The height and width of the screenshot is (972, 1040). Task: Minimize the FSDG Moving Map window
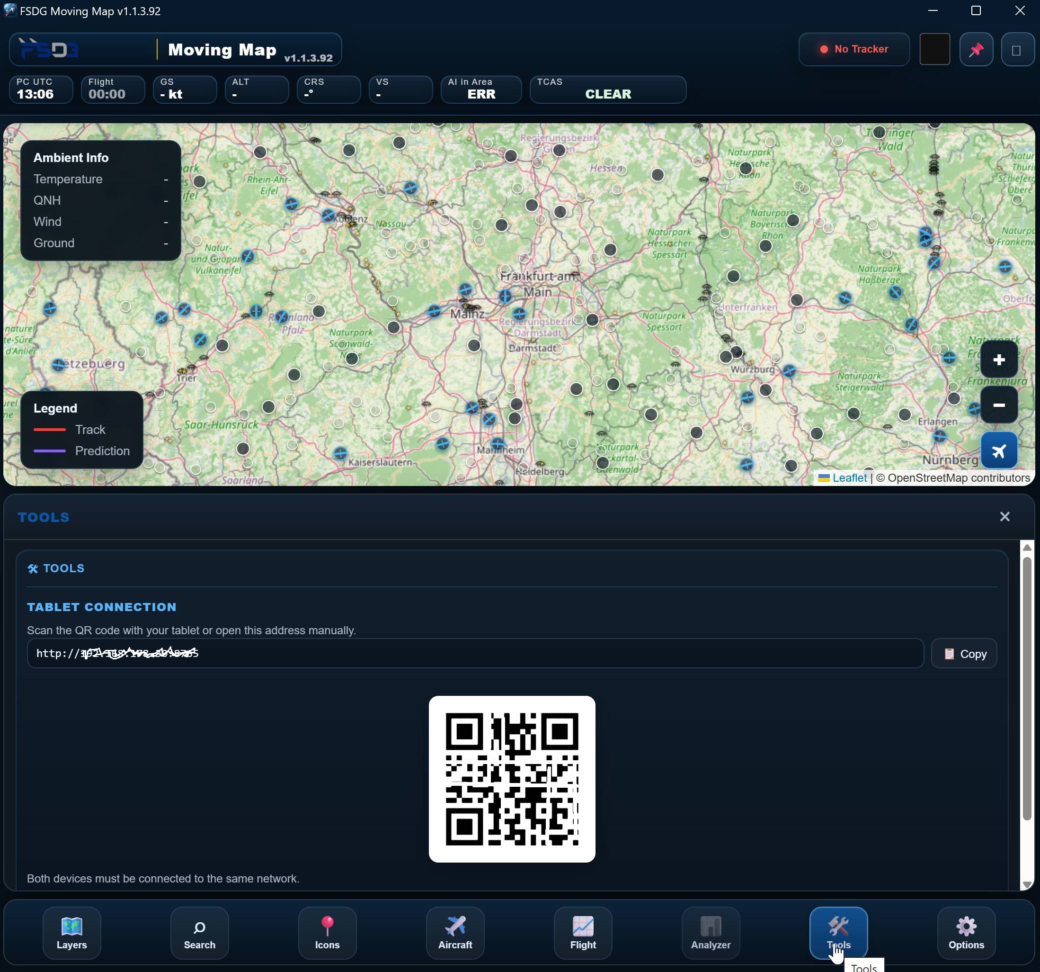click(933, 10)
